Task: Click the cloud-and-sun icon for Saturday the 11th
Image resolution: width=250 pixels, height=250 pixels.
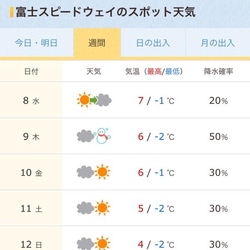Action: (94, 208)
